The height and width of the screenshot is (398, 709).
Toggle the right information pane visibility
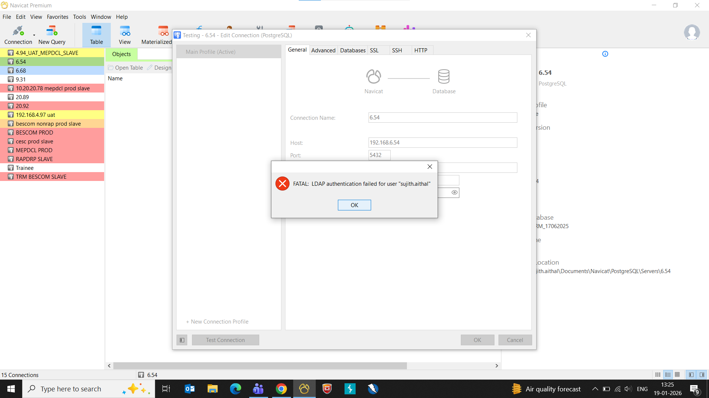pyautogui.click(x=702, y=375)
